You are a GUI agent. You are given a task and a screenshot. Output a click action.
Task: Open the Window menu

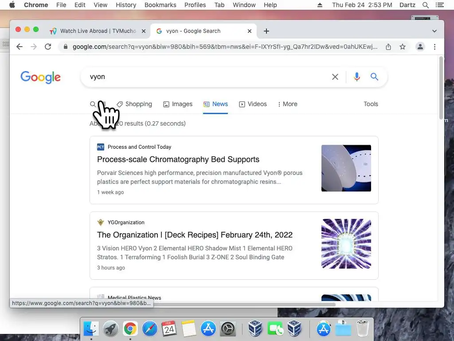point(244,5)
